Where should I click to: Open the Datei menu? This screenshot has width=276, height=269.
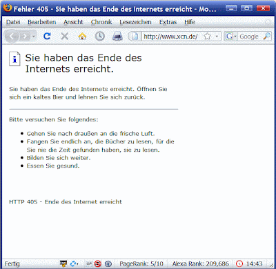pos(13,22)
